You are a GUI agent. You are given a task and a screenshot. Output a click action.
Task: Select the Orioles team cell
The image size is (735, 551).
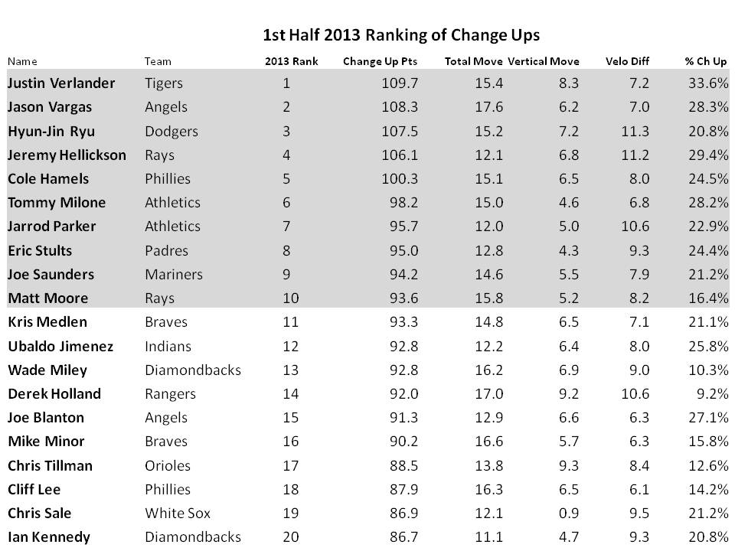click(168, 465)
